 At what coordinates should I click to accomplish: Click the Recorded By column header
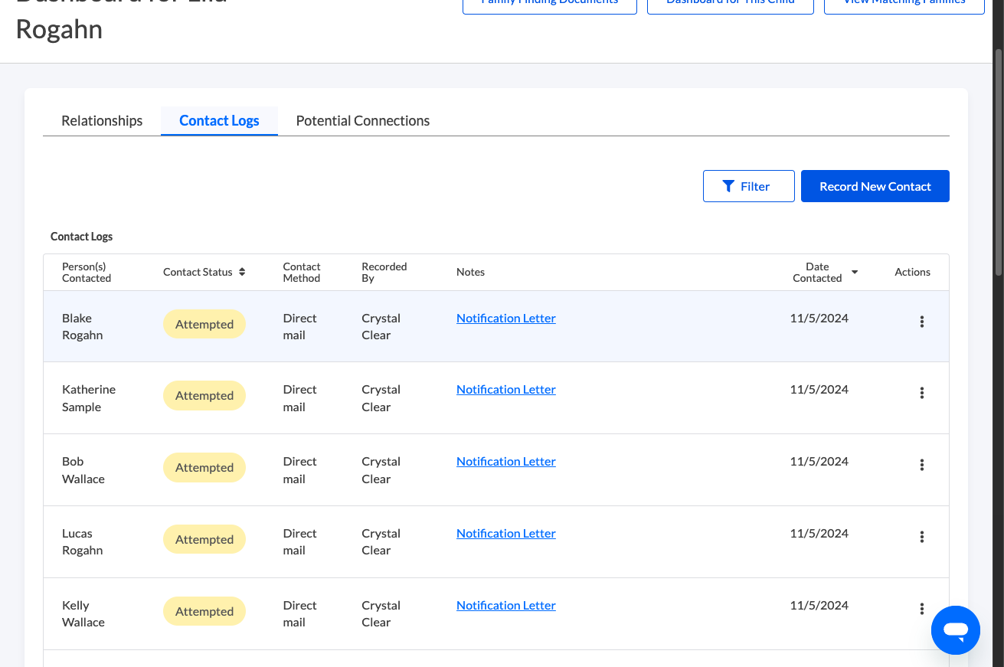point(384,273)
